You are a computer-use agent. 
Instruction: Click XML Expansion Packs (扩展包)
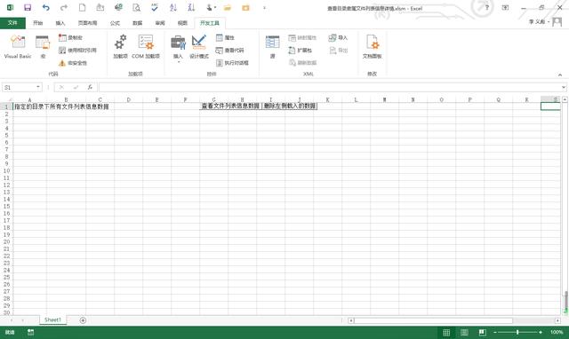[301, 51]
